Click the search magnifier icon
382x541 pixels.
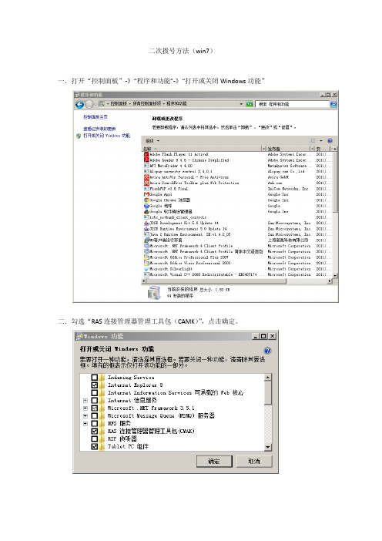click(333, 104)
